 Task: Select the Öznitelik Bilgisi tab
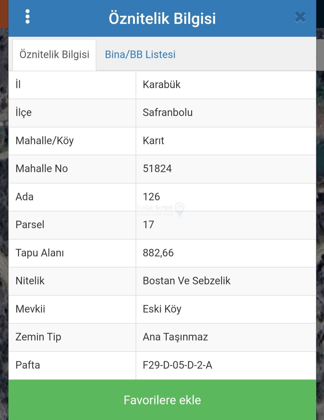54,55
